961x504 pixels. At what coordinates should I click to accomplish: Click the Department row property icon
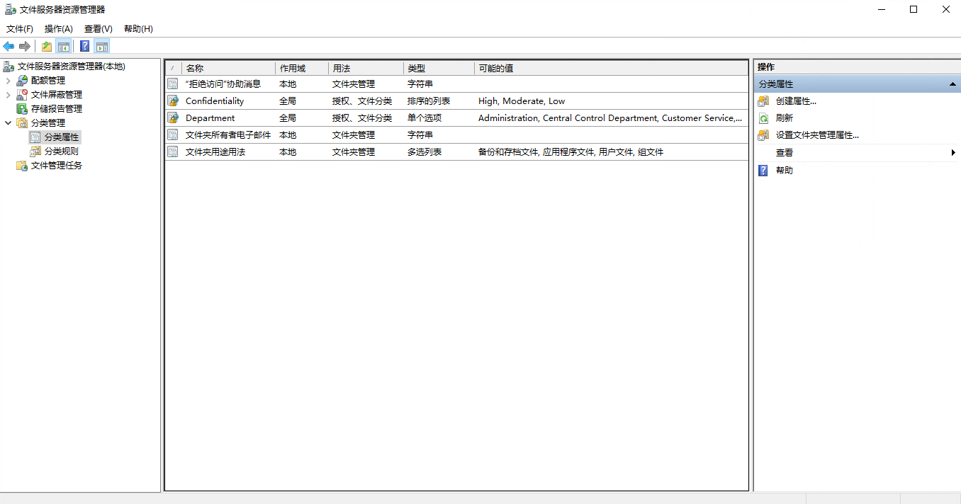(173, 118)
